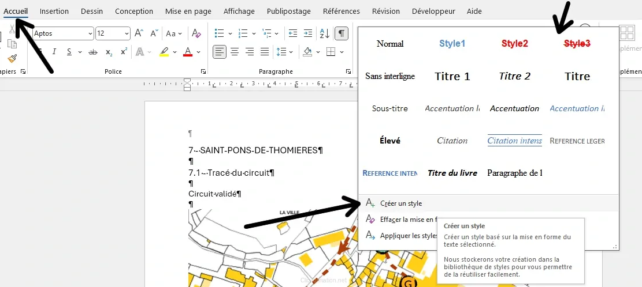Image resolution: width=642 pixels, height=287 pixels.
Task: Open the clipboard pane dialog launcher
Action: tap(23, 71)
